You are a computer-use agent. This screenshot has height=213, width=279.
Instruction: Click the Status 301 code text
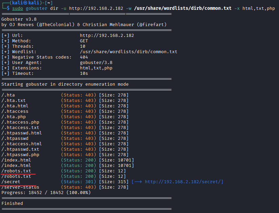coord(79,182)
